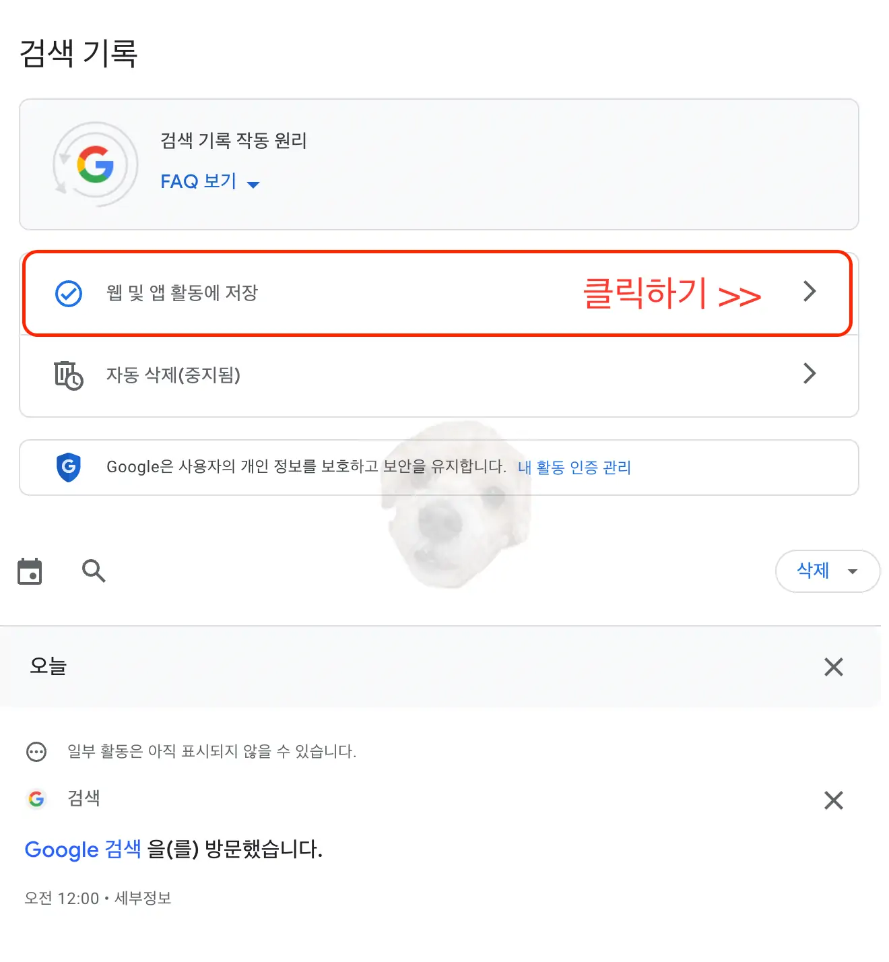
Task: Open 내 활동 인증 관리 link
Action: coord(575,467)
